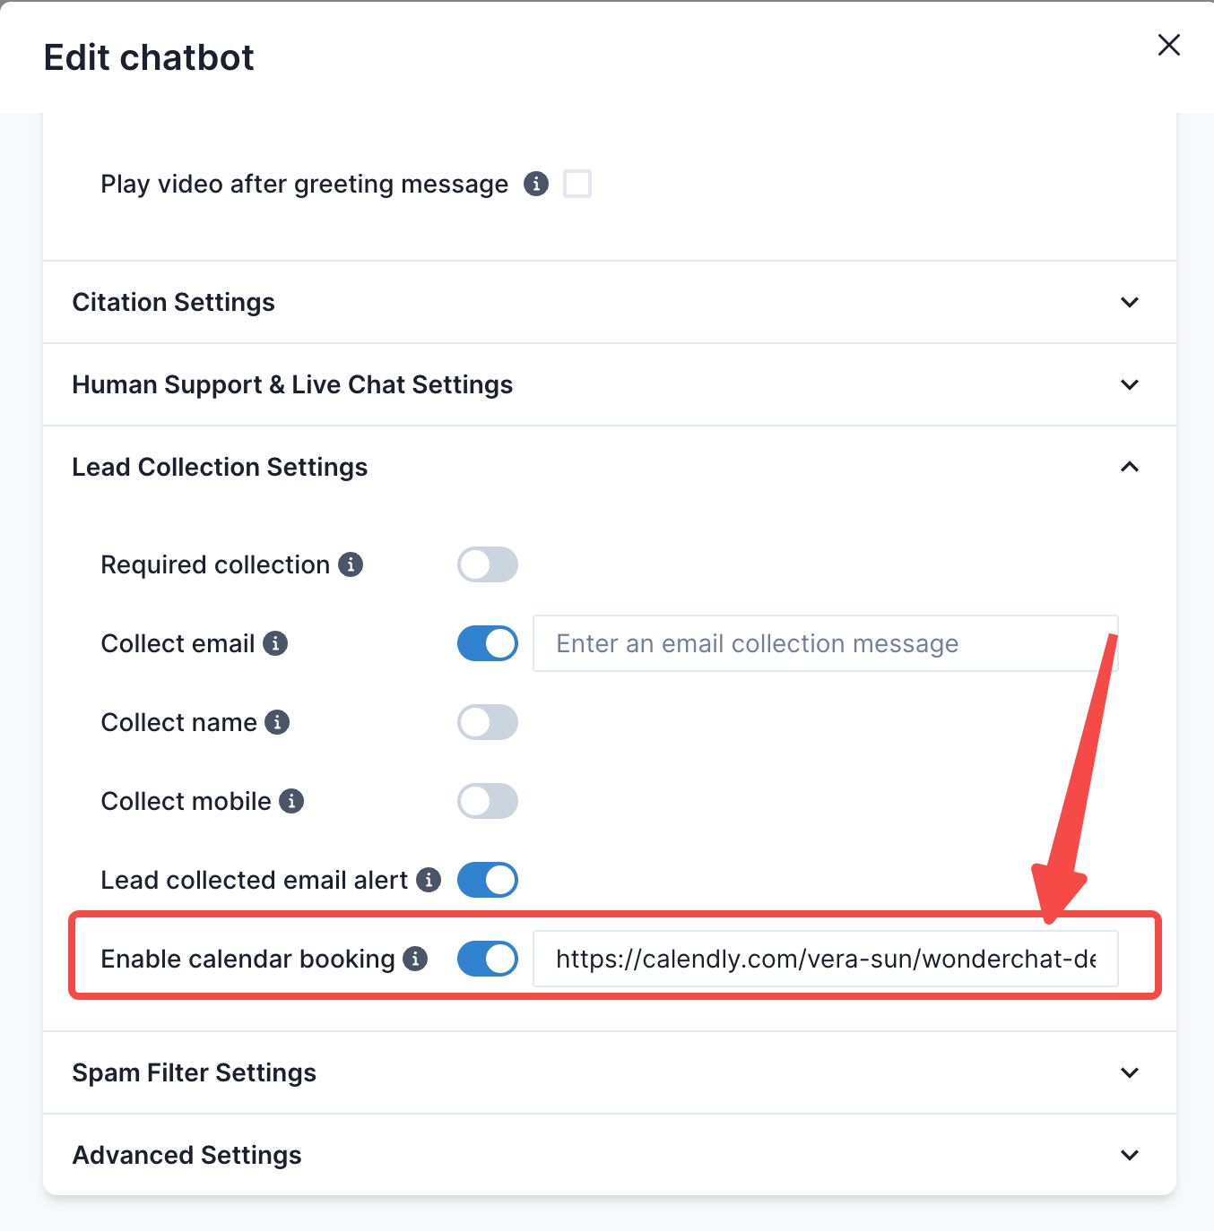Enable the Required collection toggle
The image size is (1214, 1231).
click(x=488, y=564)
